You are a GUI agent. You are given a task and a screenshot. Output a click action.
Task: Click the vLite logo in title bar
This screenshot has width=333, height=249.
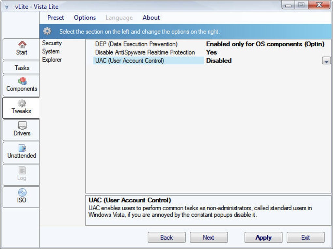pos(7,7)
